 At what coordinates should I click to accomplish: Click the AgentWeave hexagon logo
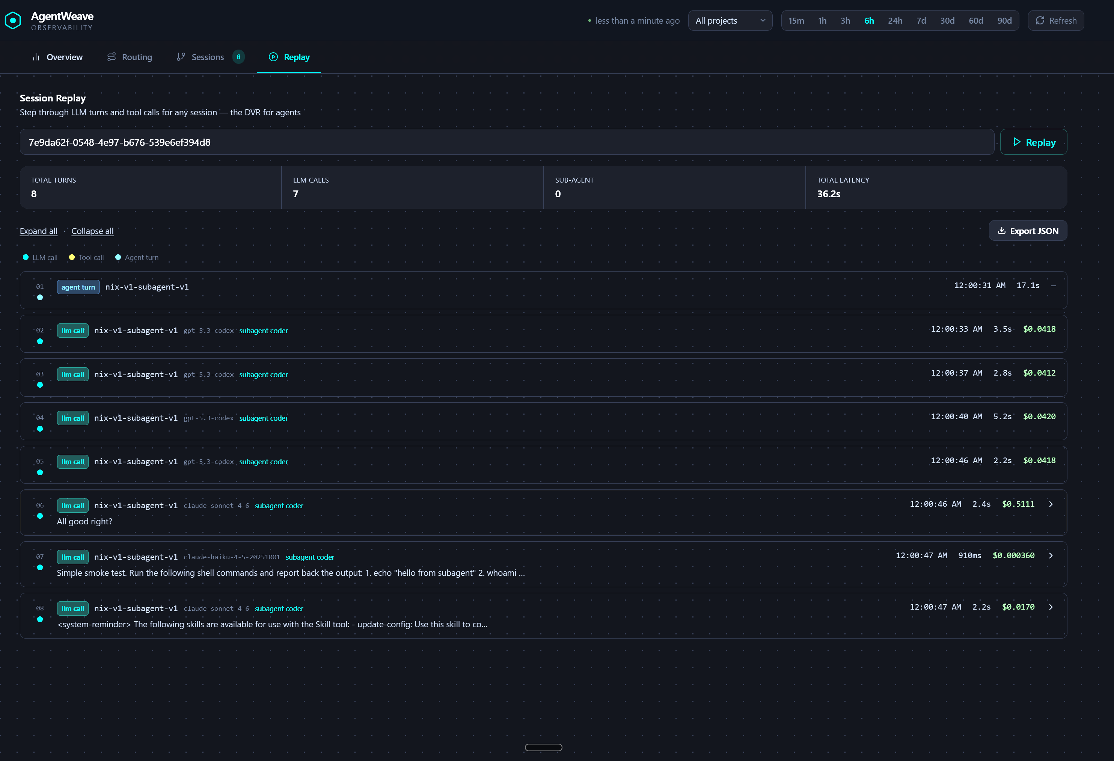(13, 20)
